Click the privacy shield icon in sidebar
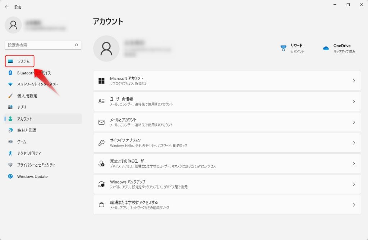The image size is (368, 240). tap(10, 165)
